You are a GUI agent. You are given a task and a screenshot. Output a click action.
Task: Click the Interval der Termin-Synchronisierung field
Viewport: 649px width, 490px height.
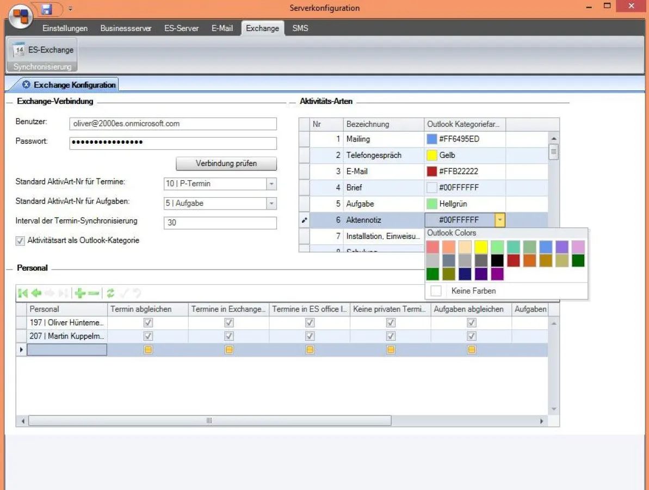point(220,223)
